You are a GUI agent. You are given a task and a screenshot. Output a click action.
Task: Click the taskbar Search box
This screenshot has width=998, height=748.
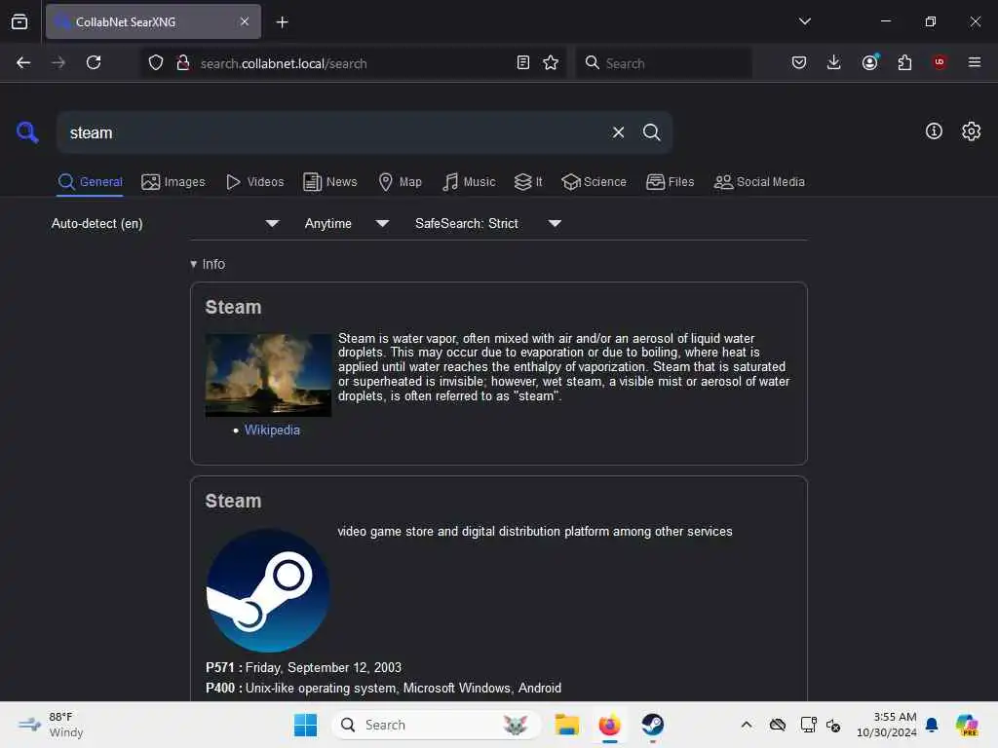437,725
